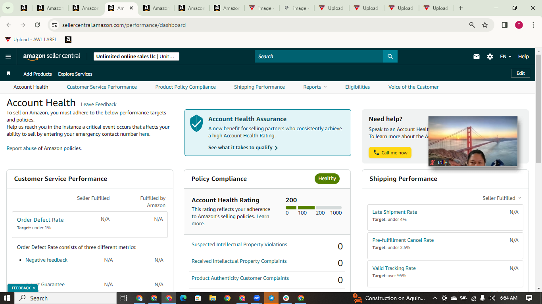Click in the Seller Central search field
Viewport: 542px width, 304px height.
pyautogui.click(x=319, y=57)
